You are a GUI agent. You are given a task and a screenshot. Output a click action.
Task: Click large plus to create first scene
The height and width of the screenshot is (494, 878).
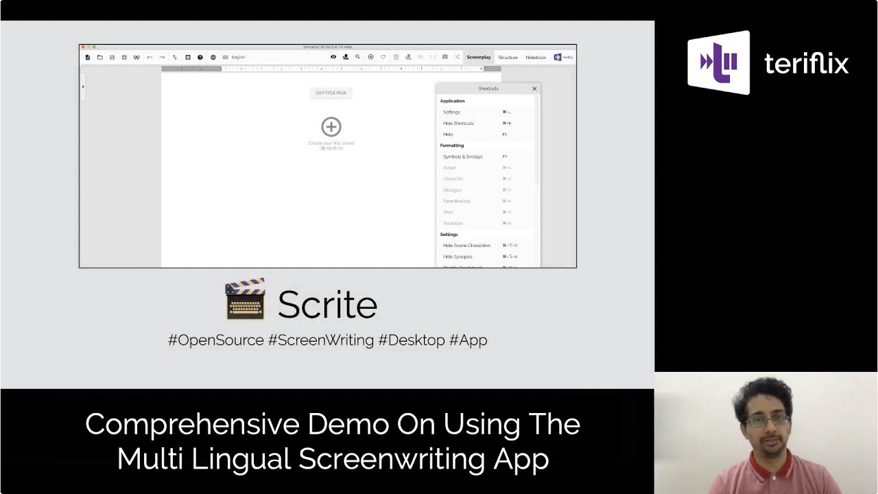331,126
